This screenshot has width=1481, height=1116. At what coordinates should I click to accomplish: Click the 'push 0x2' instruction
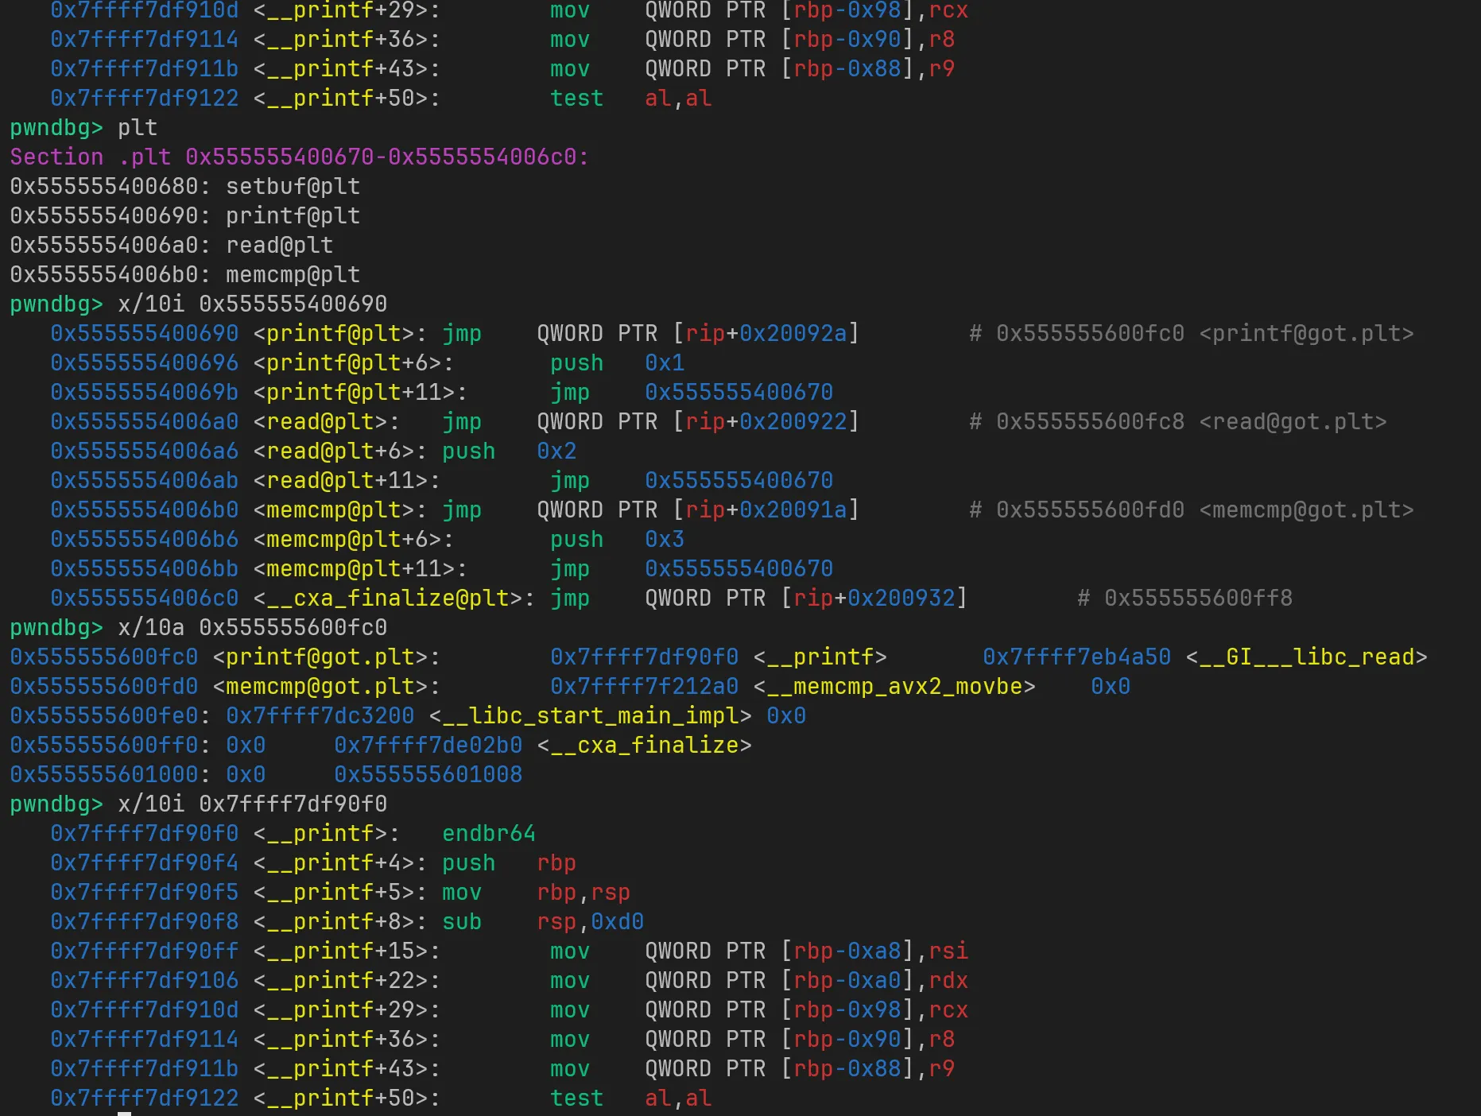(509, 451)
